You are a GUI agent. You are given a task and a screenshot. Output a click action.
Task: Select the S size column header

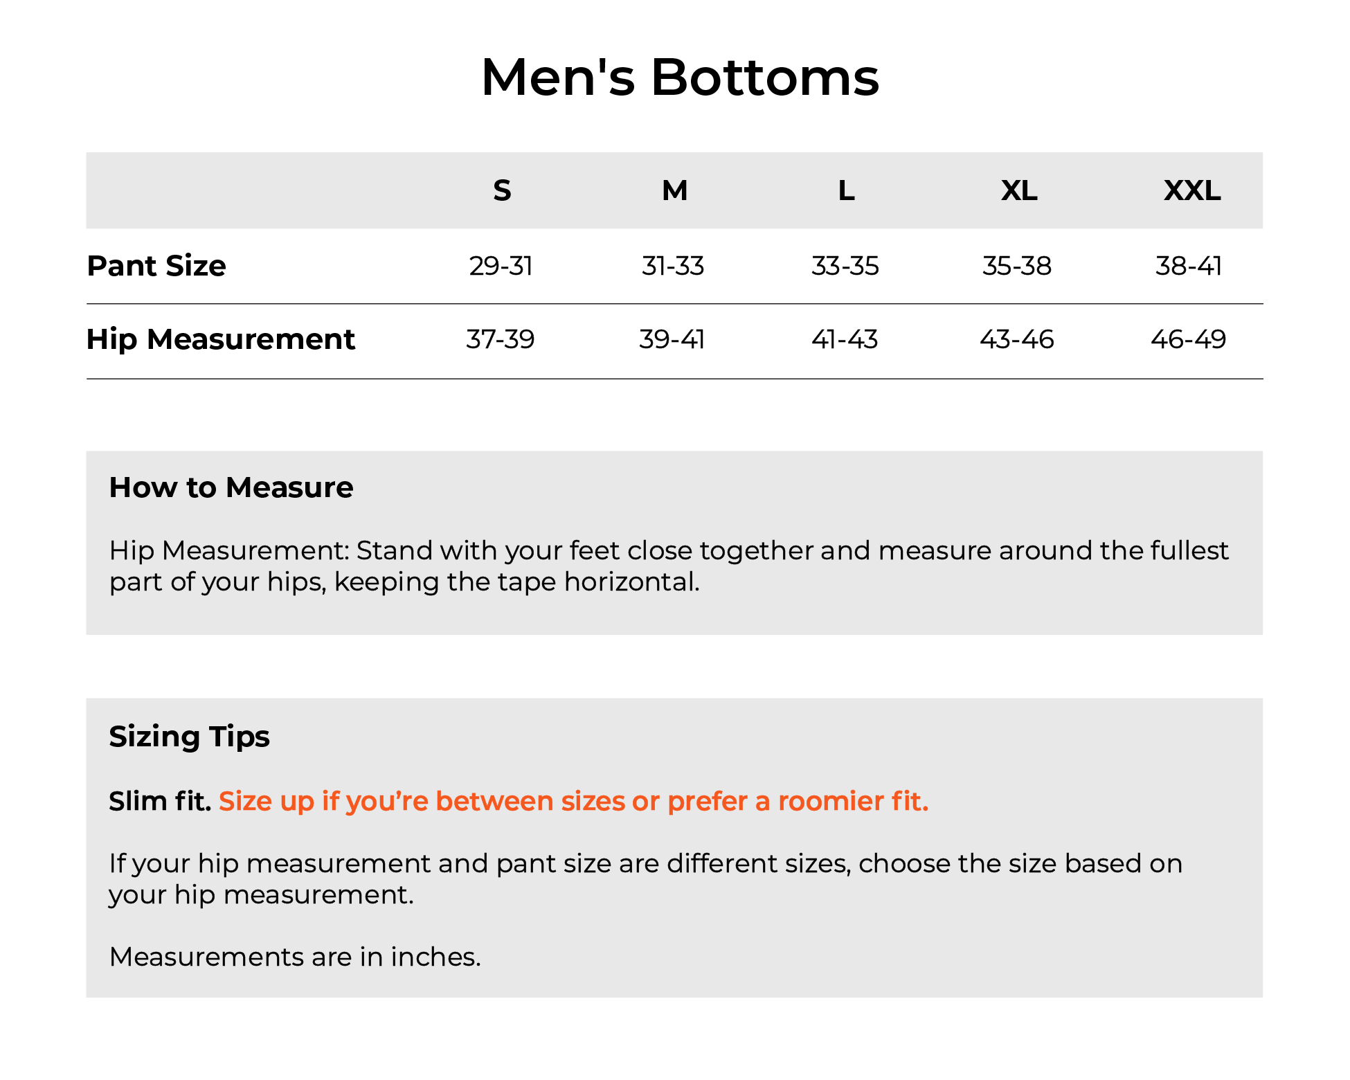[x=502, y=190]
